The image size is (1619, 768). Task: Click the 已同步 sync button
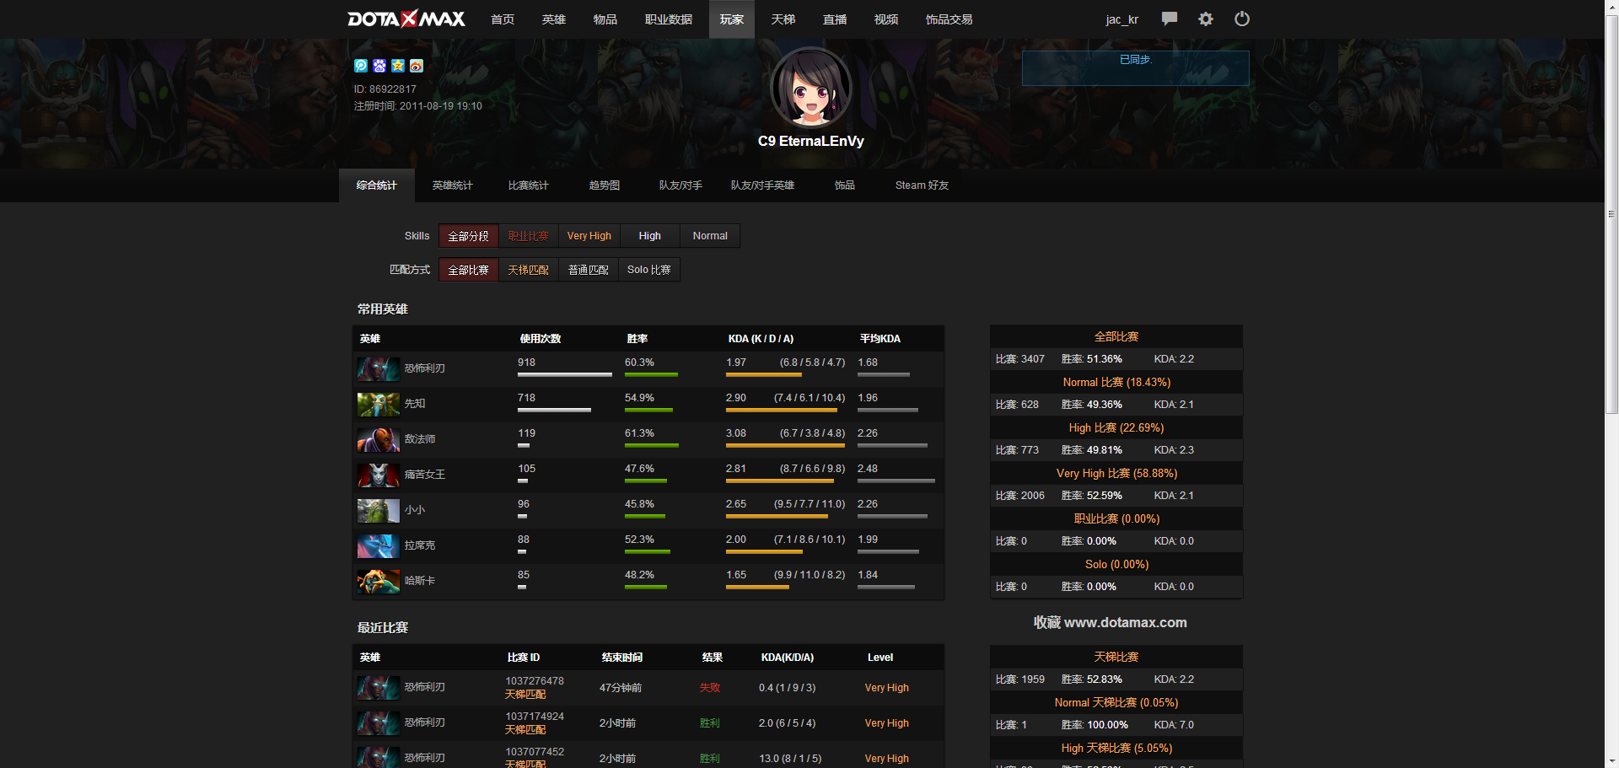click(1135, 67)
